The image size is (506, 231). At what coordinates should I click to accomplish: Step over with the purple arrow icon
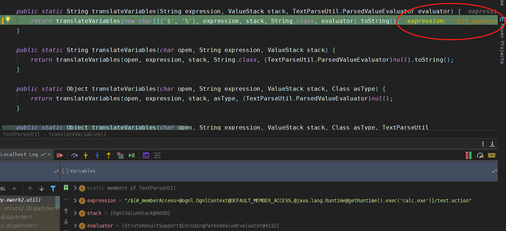pos(74,155)
